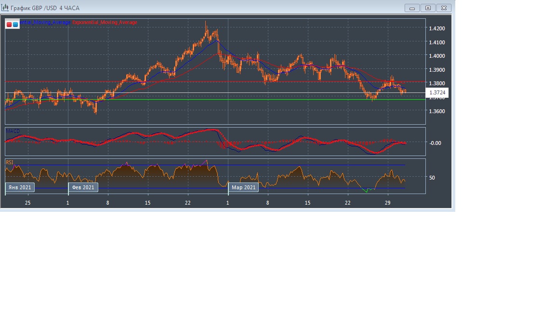Click the MACD zero level axis label
The width and height of the screenshot is (555, 312).
coord(435,143)
